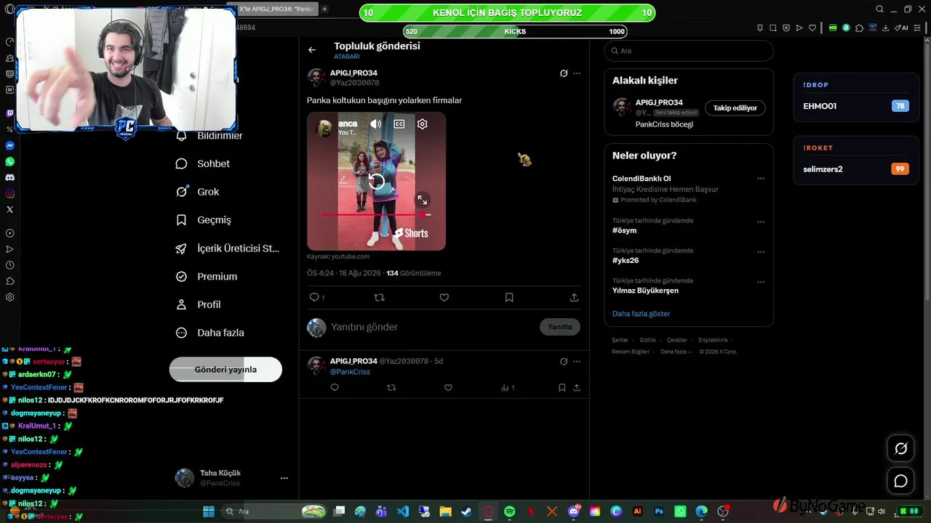The height and width of the screenshot is (523, 931).
Task: Open Photoshop from the Windows taskbar
Action: (658, 511)
